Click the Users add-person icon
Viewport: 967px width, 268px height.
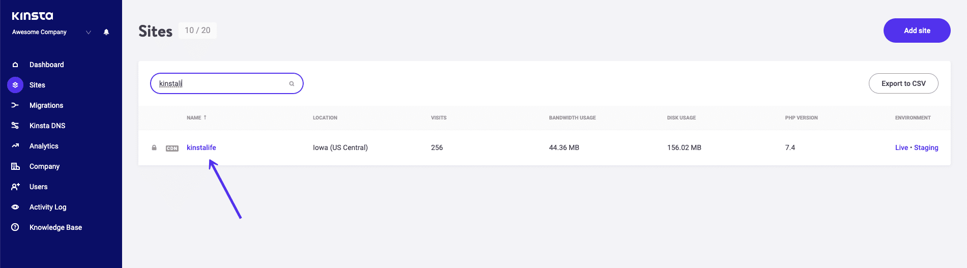(x=15, y=187)
